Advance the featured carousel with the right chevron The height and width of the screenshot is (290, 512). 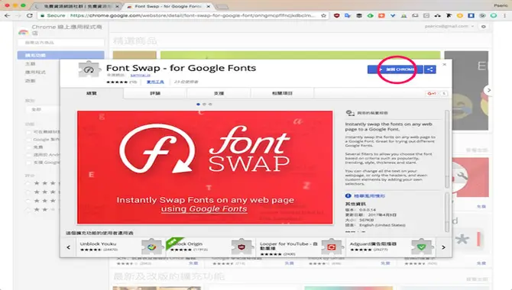pyautogui.click(x=488, y=90)
